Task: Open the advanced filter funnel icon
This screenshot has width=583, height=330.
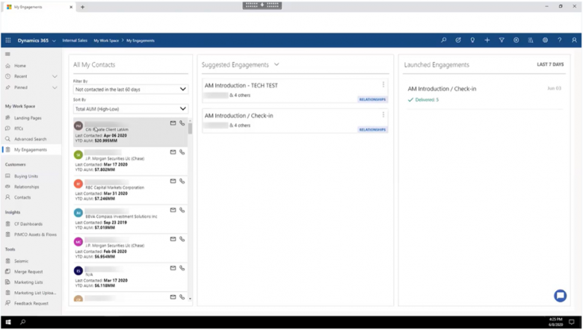Action: [502, 40]
